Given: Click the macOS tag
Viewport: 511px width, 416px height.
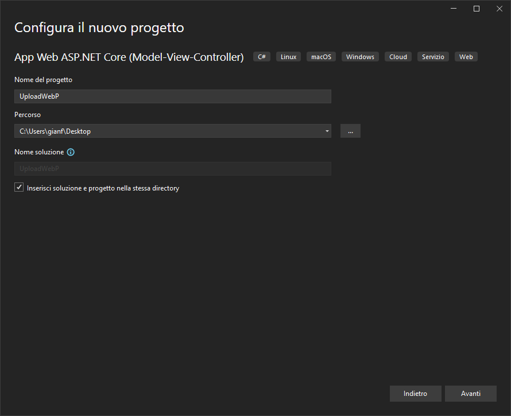Looking at the screenshot, I should tap(321, 57).
